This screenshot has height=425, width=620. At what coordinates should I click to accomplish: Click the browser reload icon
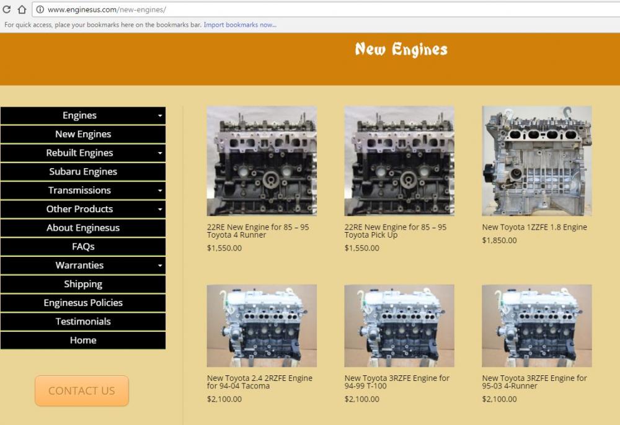7,10
